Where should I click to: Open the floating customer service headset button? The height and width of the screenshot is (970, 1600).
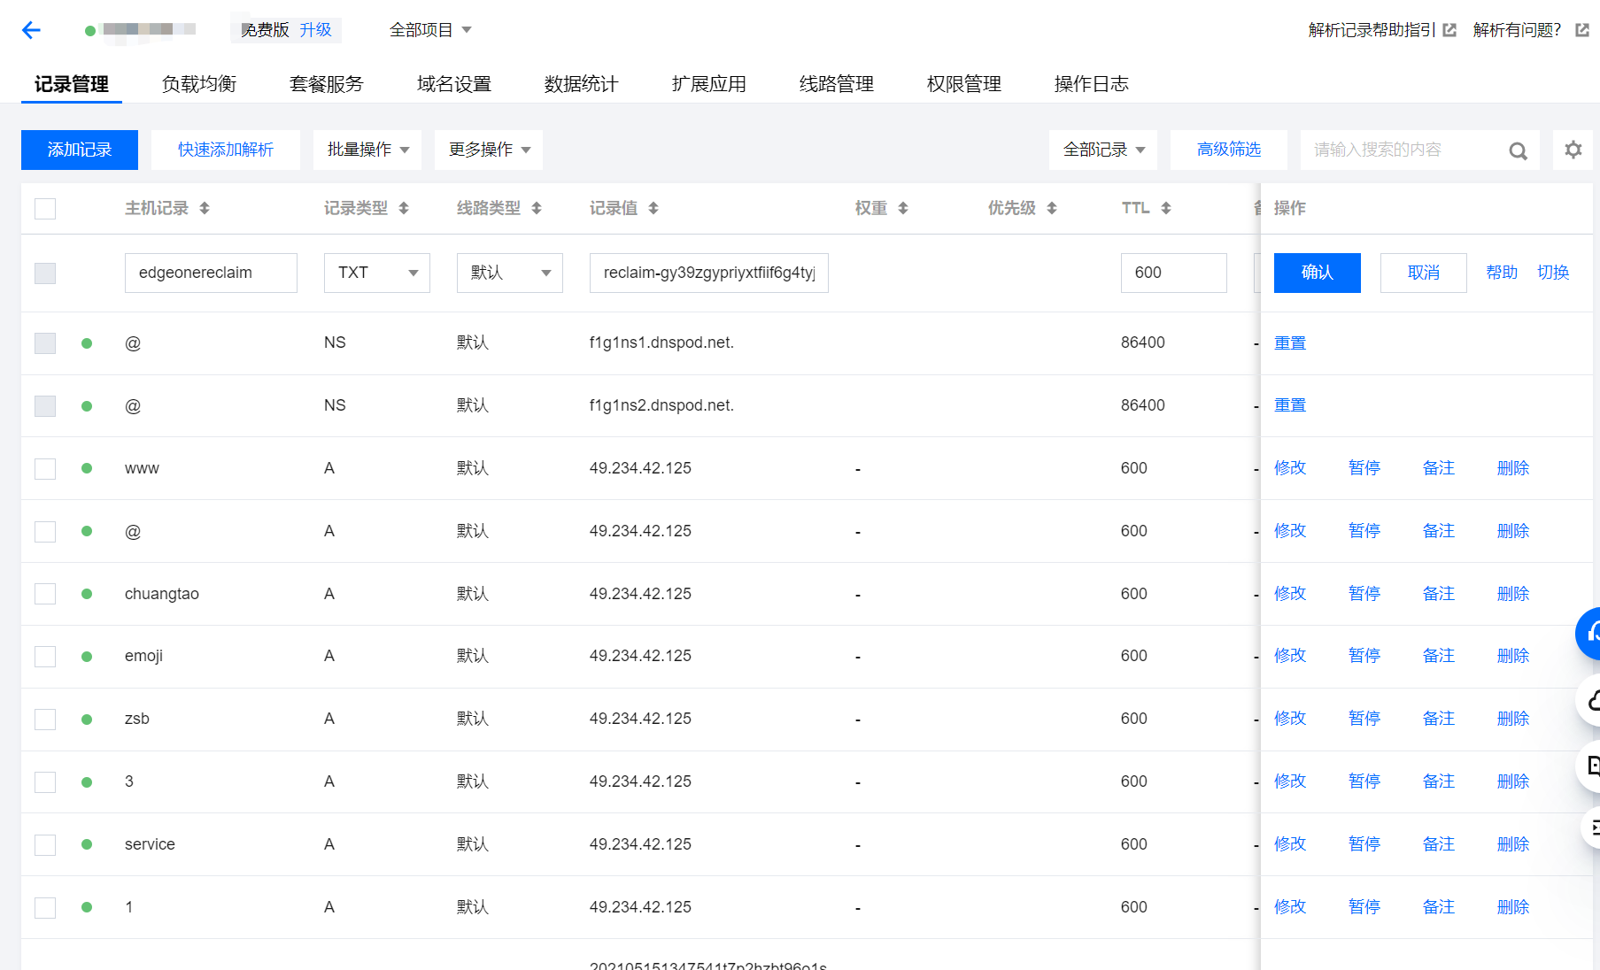1588,633
